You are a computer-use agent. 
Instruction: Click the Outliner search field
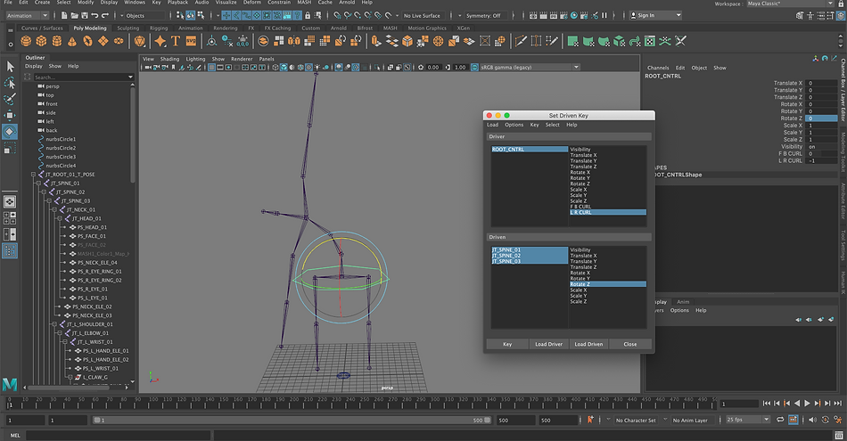point(84,78)
